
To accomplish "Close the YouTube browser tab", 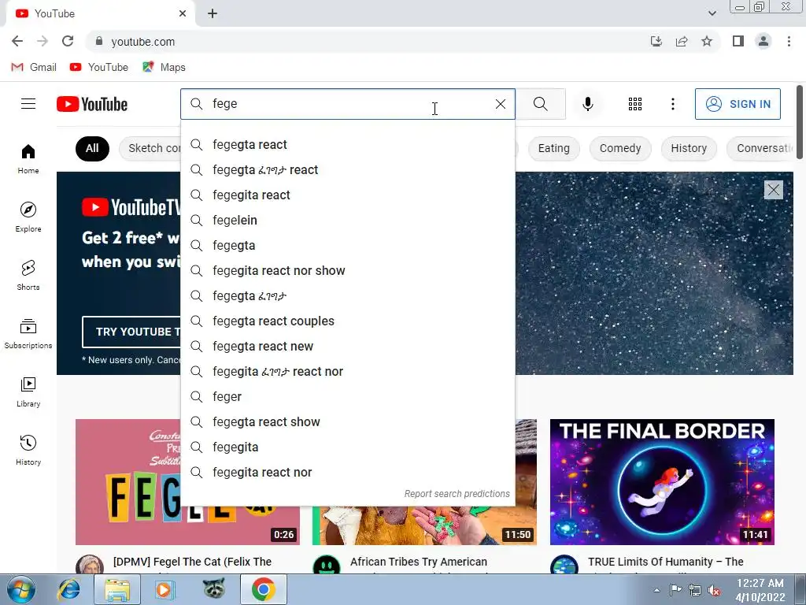I will point(183,14).
